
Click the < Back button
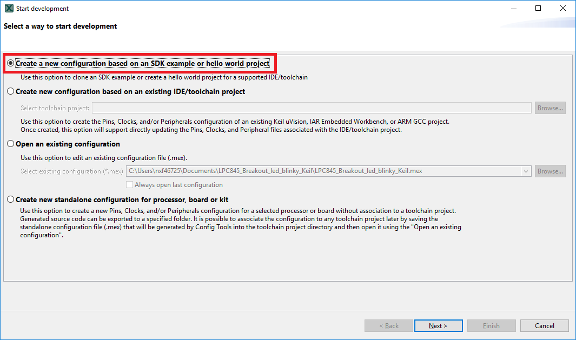coord(389,326)
